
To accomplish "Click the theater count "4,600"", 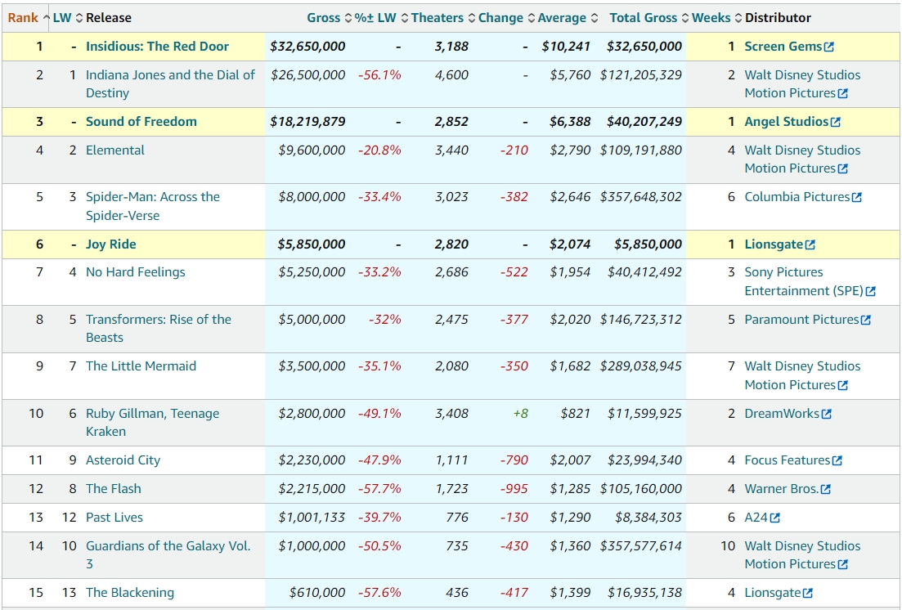I will click(451, 74).
